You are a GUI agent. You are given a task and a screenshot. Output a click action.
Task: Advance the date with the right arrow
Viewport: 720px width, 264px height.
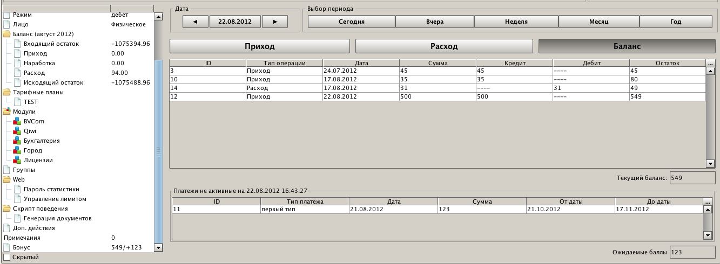tap(275, 22)
